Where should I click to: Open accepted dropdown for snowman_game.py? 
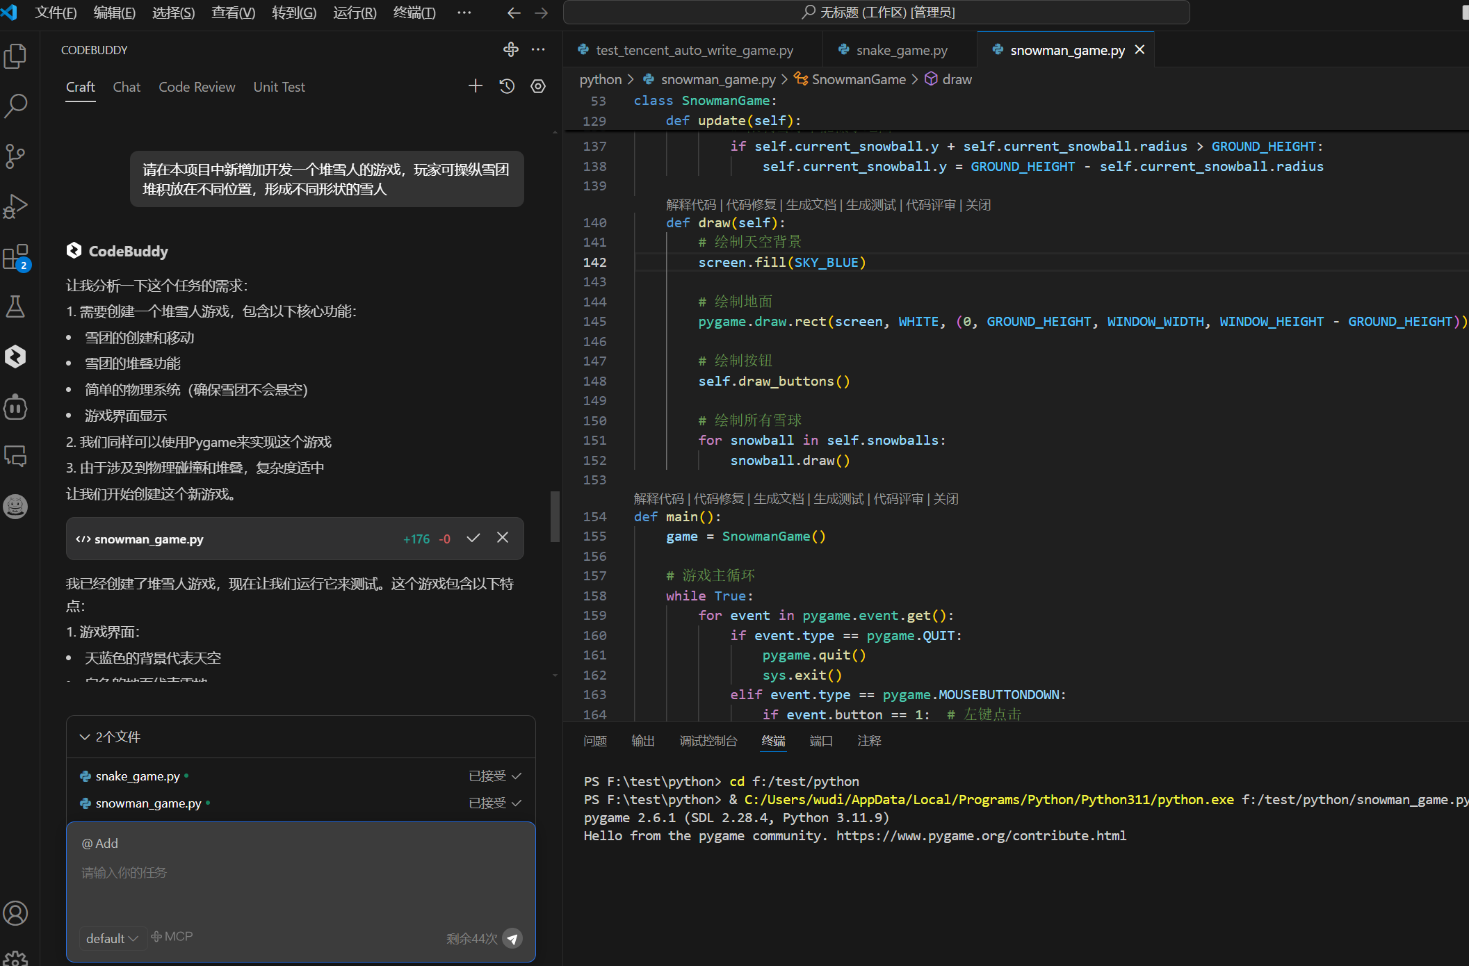pos(494,803)
